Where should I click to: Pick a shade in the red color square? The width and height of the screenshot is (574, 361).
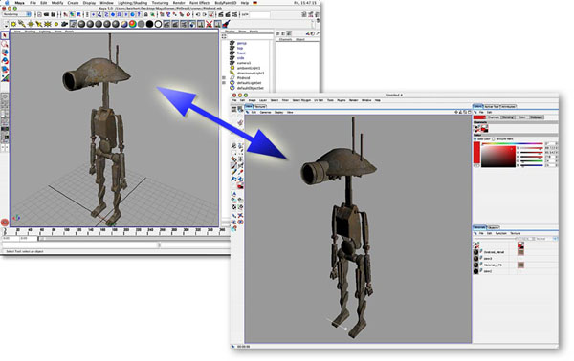[x=498, y=157]
